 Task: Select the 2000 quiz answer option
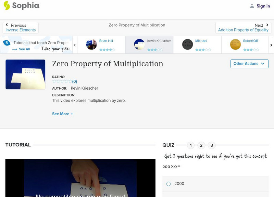(168, 184)
